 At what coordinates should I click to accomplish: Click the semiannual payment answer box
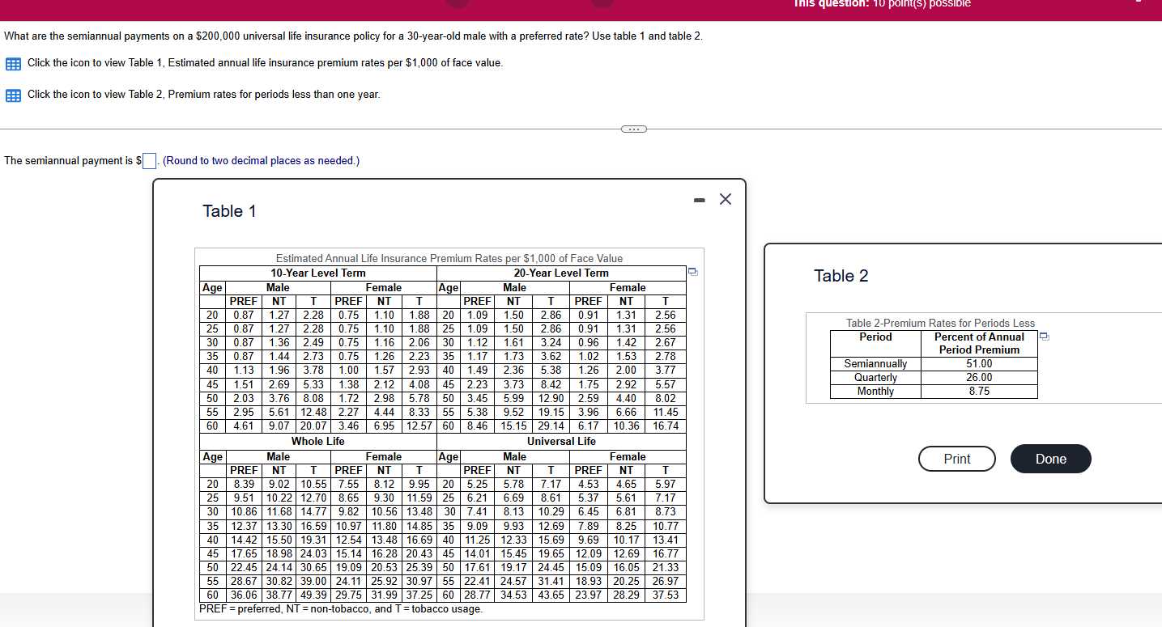pos(149,160)
